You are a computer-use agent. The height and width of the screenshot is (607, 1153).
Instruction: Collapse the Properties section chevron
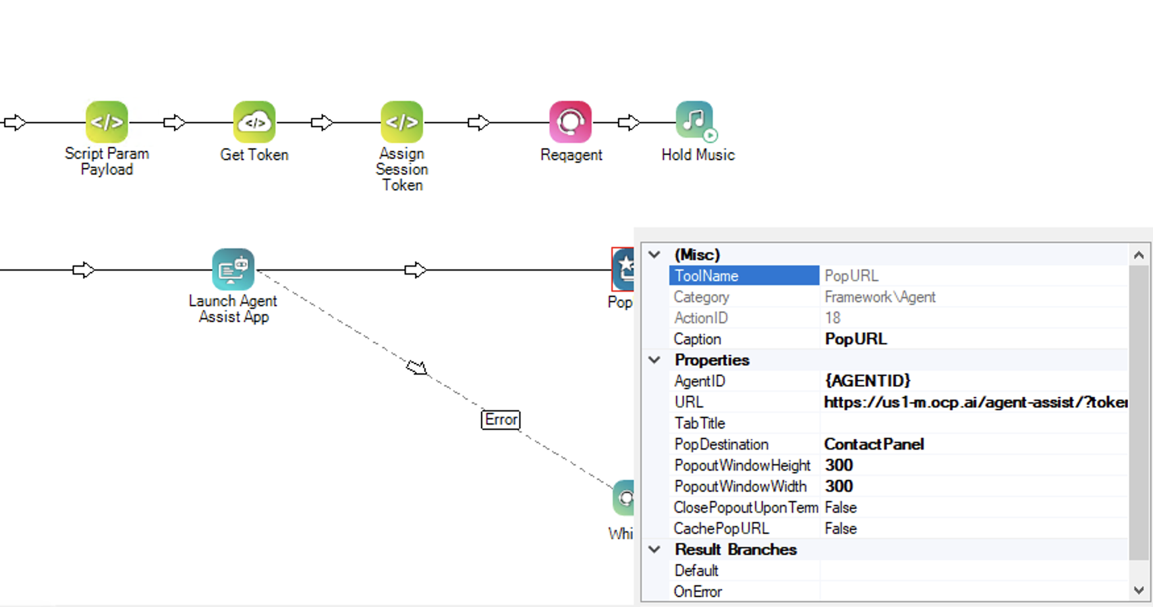(654, 360)
